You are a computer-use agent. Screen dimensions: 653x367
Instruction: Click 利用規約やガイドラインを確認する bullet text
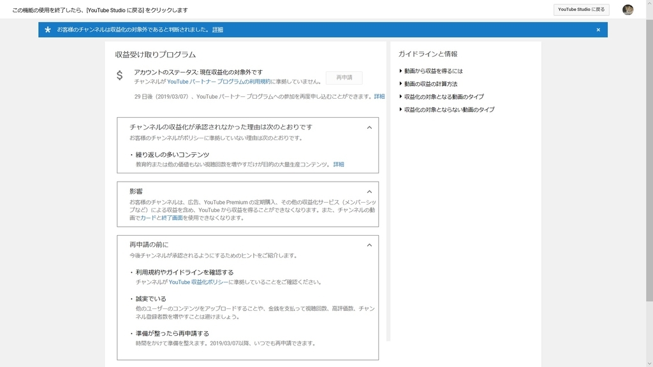184,272
